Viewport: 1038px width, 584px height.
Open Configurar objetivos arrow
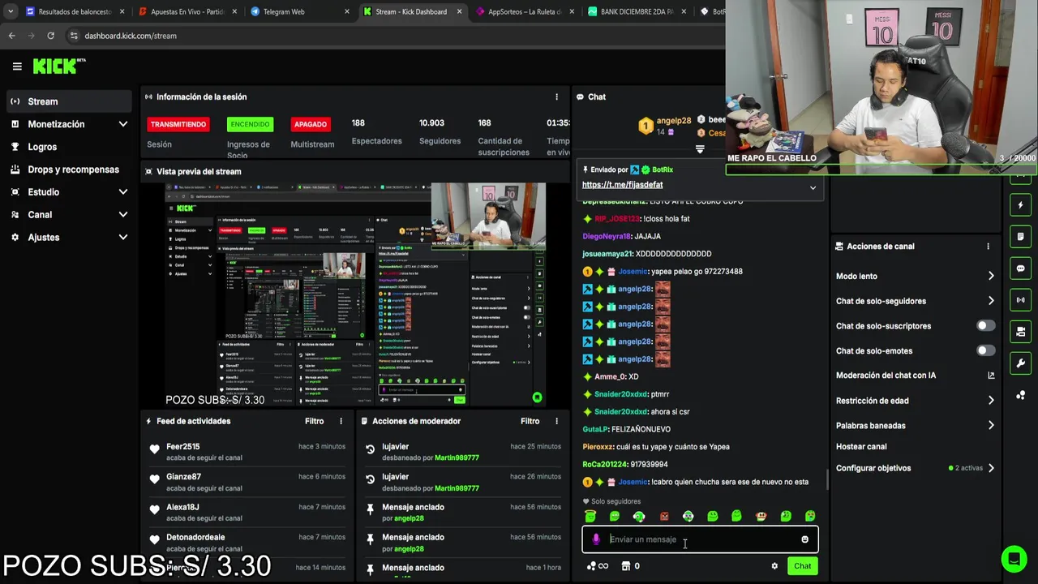click(991, 468)
